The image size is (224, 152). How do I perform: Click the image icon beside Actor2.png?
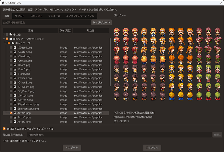click(15, 117)
